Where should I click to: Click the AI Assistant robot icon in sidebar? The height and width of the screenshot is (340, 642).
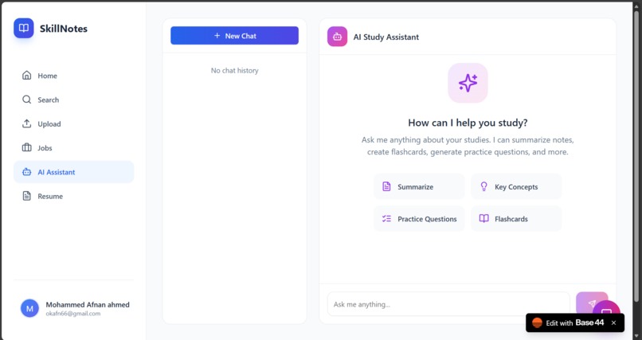click(26, 172)
